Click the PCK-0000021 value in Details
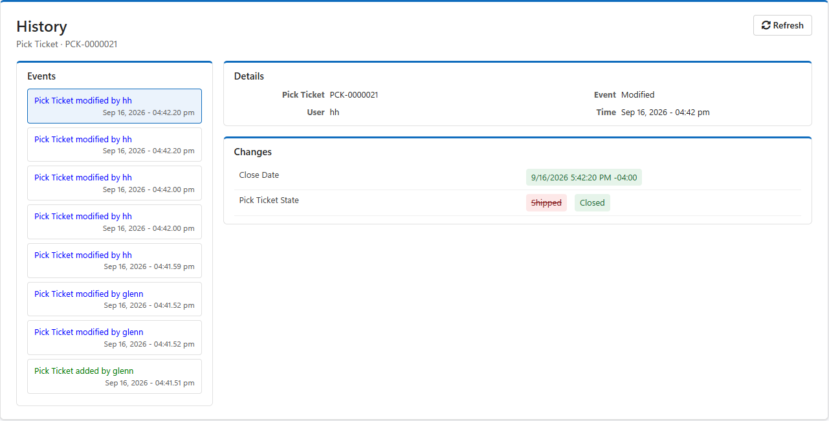The height and width of the screenshot is (421, 829). [354, 95]
